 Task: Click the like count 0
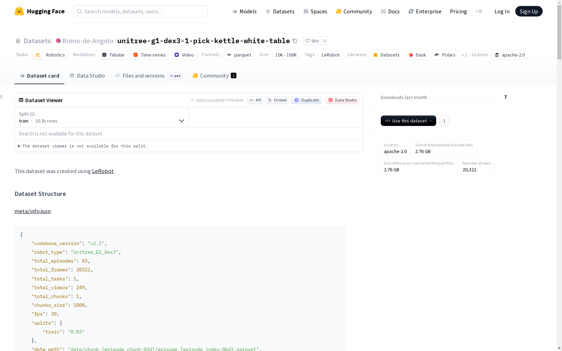(325, 41)
